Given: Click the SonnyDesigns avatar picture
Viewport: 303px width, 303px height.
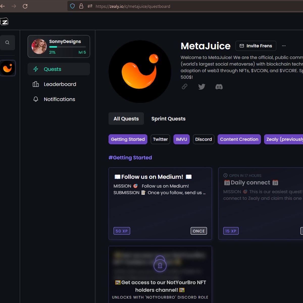Looking at the screenshot, I should coord(39,46).
